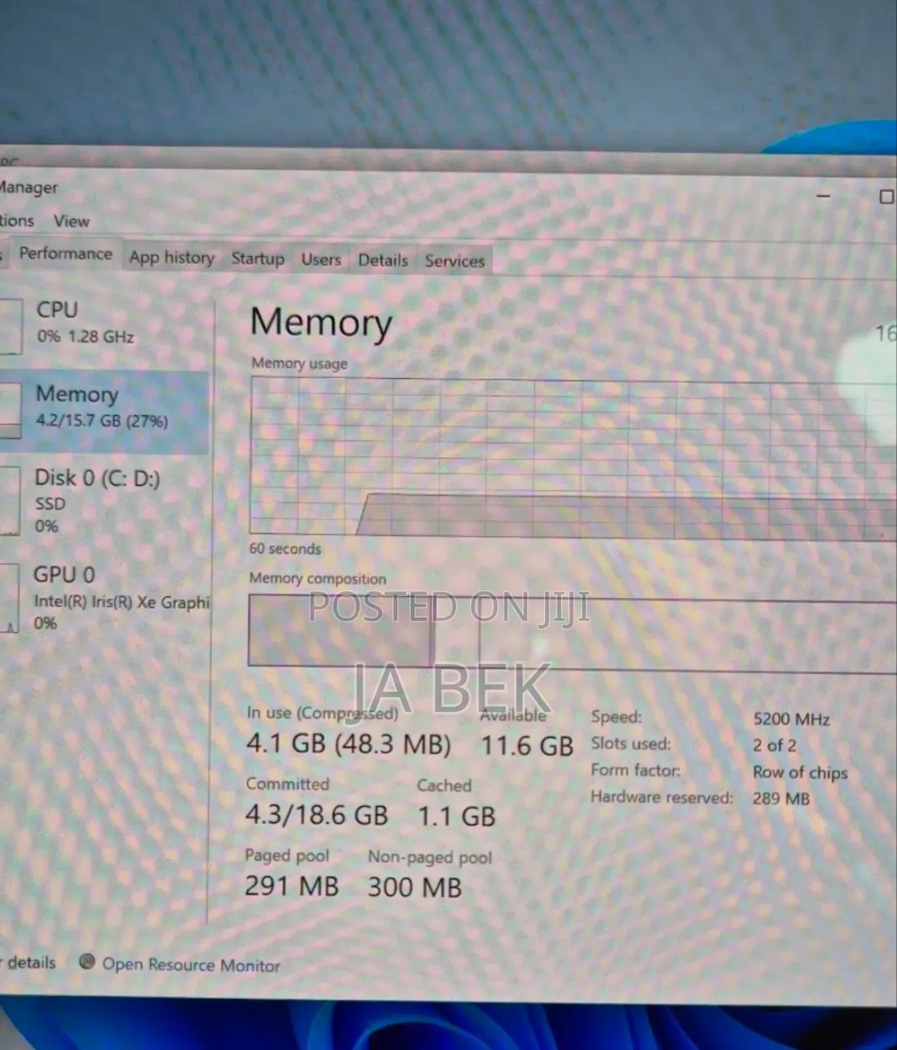This screenshot has width=897, height=1050.
Task: Click the Open Resource Monitor link text
Action: 191,965
